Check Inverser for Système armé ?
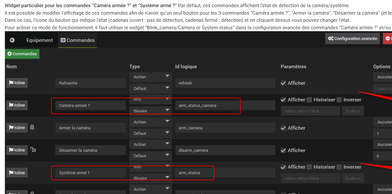 tap(339, 167)
